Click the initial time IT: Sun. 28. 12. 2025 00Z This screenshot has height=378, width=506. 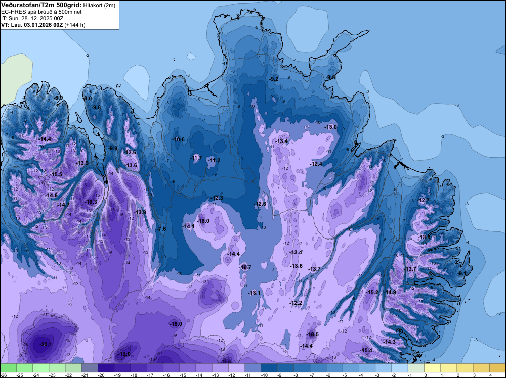pyautogui.click(x=32, y=18)
